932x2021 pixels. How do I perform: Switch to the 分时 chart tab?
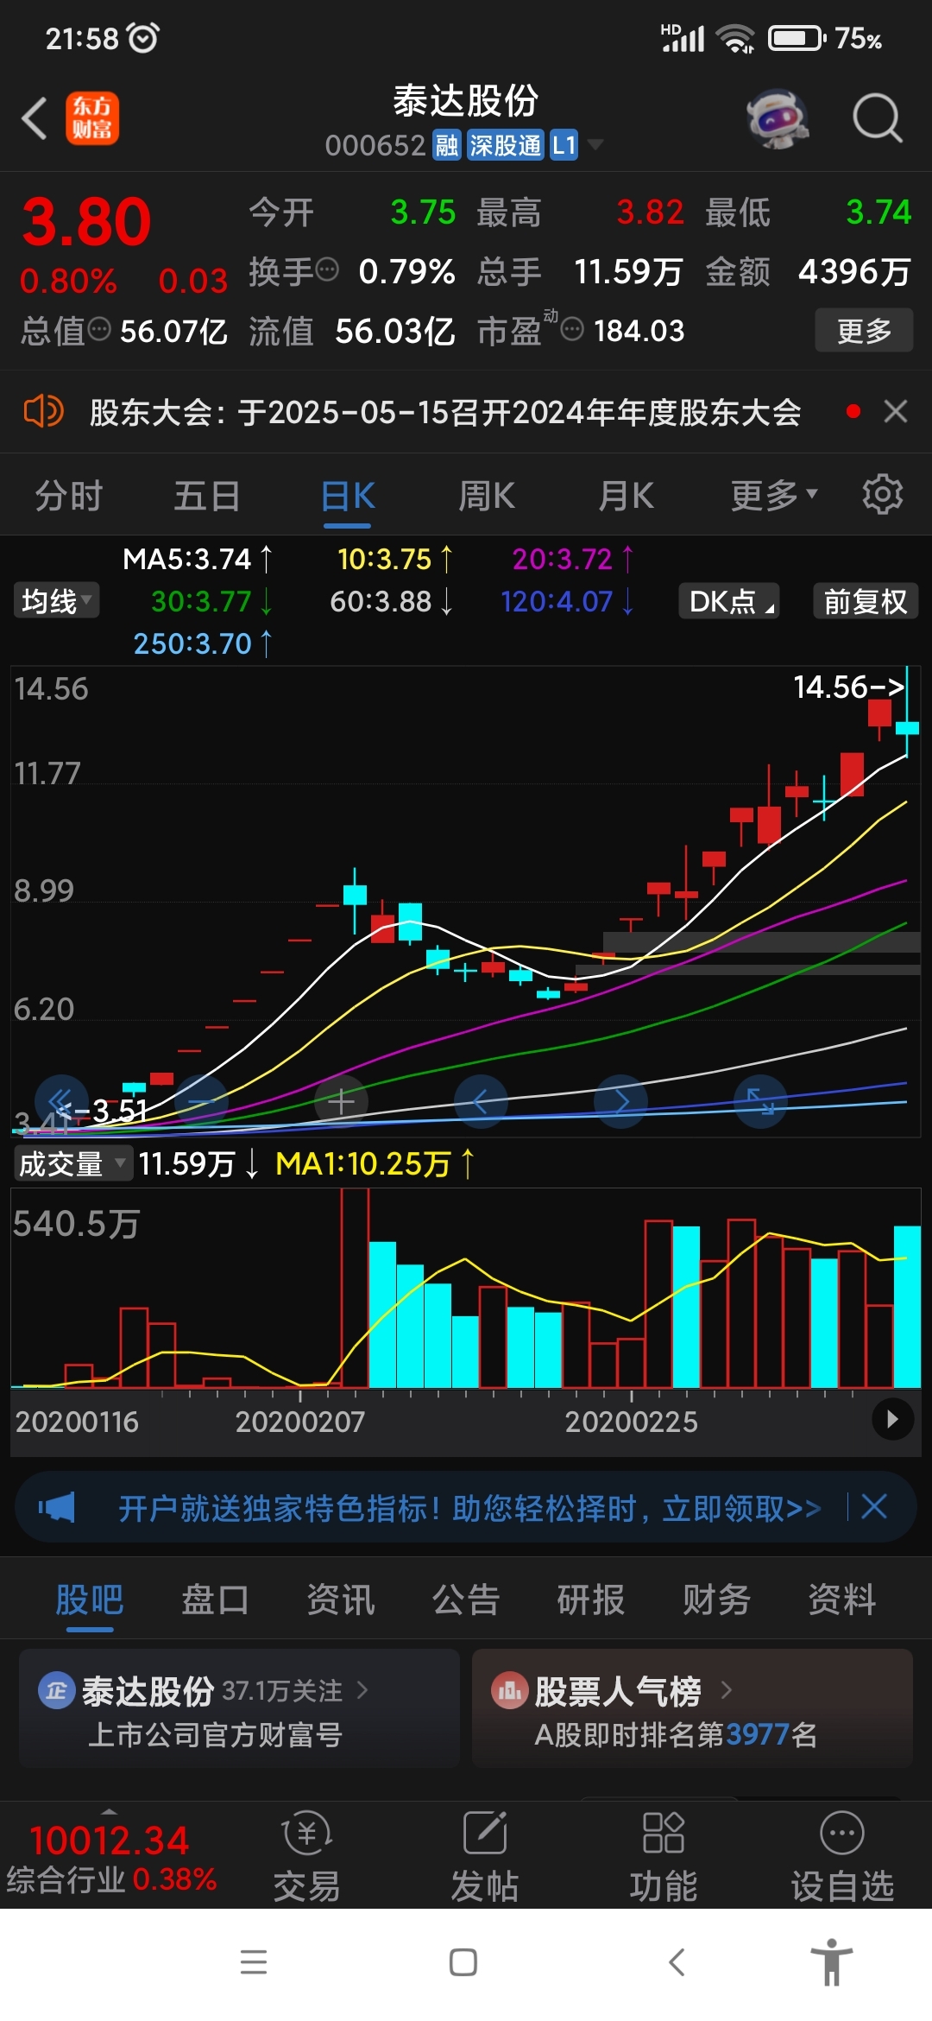(x=69, y=497)
